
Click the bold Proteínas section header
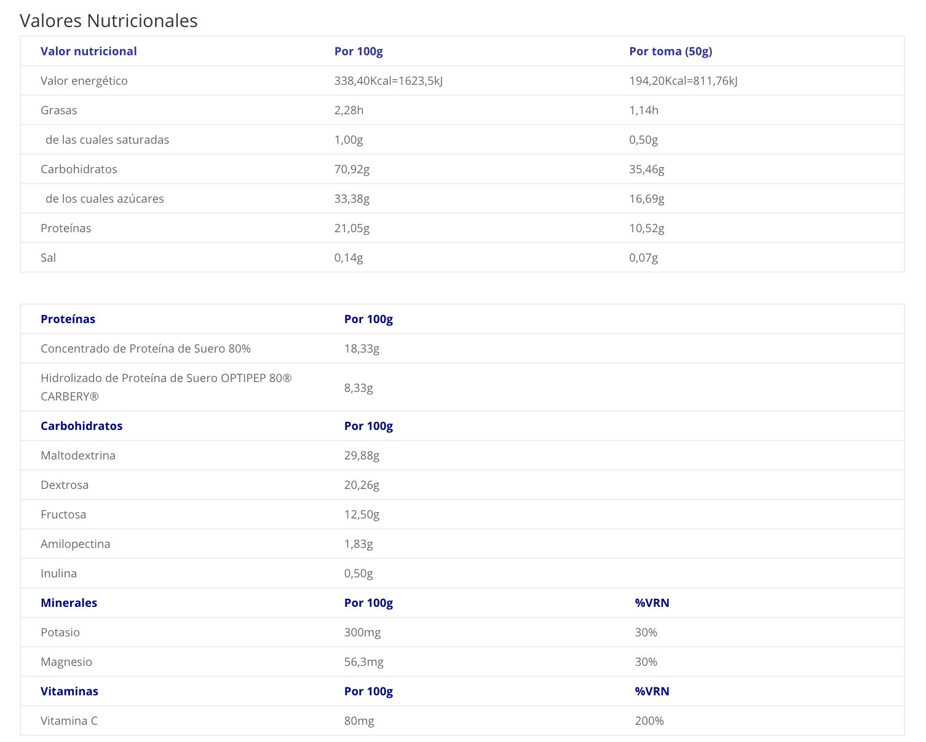tap(68, 319)
